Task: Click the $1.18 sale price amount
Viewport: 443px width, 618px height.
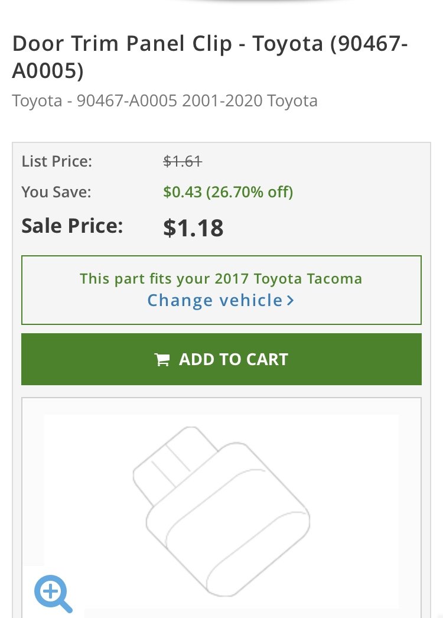Action: tap(193, 227)
